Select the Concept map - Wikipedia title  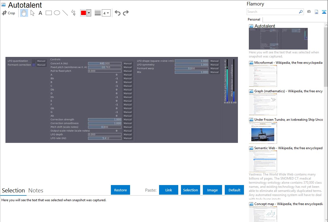tap(288, 204)
